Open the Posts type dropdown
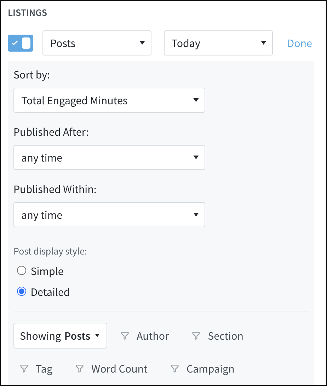 click(97, 43)
